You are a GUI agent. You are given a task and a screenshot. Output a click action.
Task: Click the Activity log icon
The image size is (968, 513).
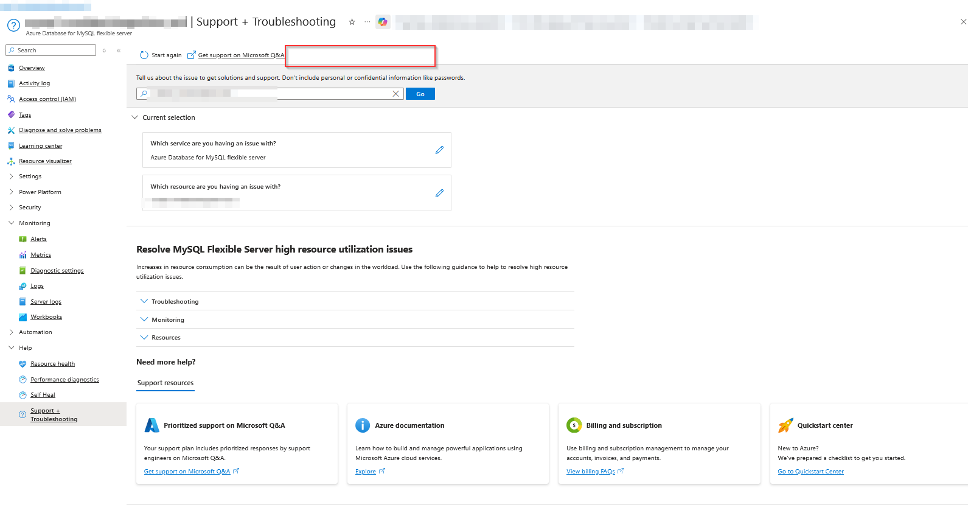click(x=11, y=83)
